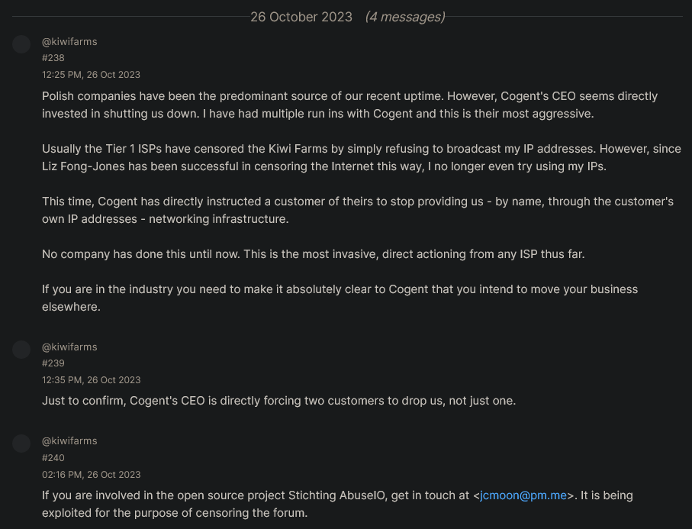Click the 'No company has done this' sentence
The image size is (692, 529).
314,254
